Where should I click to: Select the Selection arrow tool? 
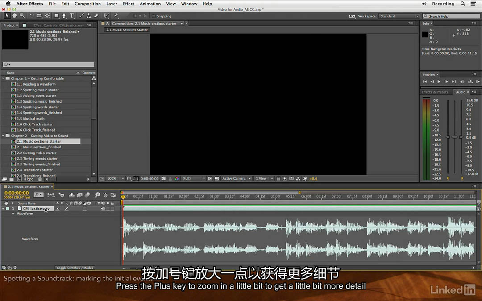[x=7, y=16]
